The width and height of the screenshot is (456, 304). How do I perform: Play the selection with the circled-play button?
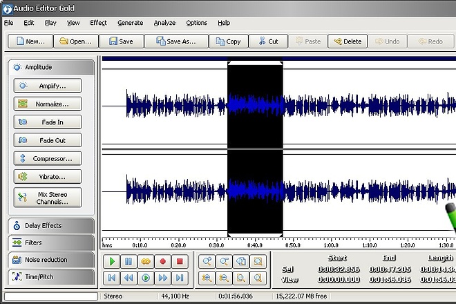[145, 278]
